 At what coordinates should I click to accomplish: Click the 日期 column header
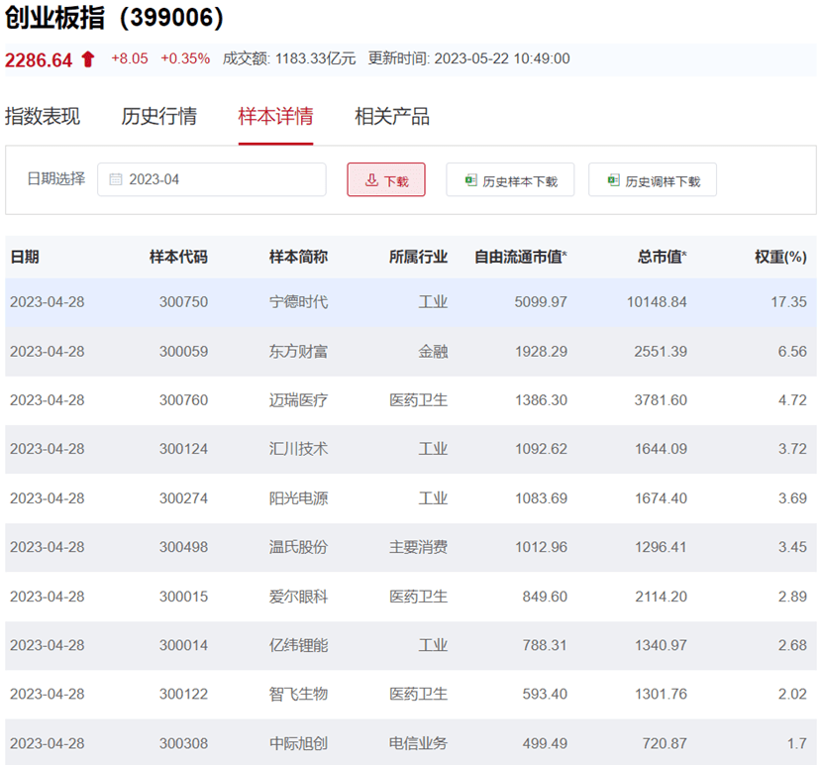coord(25,257)
